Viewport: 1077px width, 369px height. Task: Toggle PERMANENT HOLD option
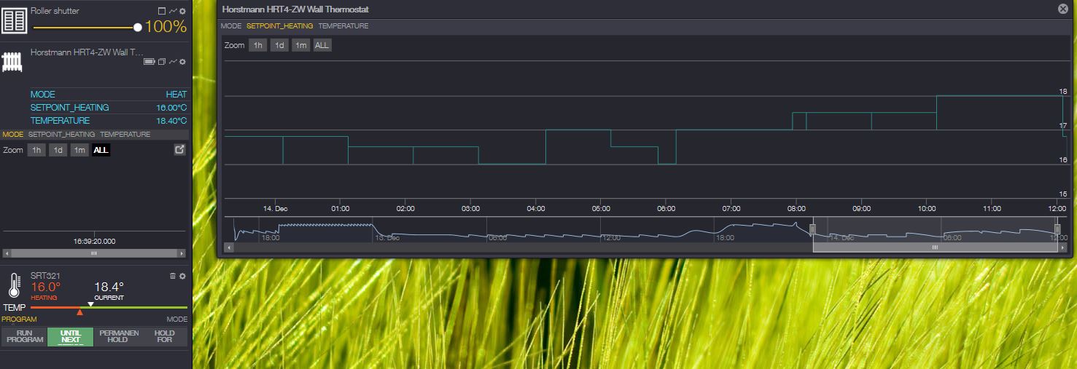[x=117, y=336]
